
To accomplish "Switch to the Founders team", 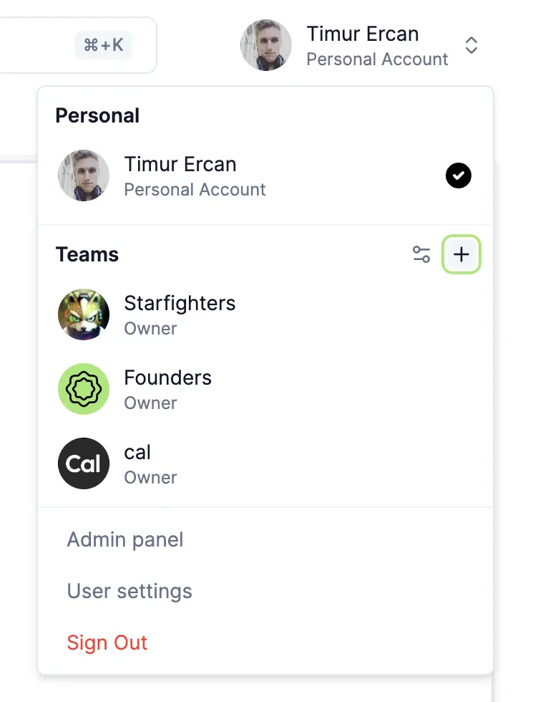I will (x=168, y=389).
